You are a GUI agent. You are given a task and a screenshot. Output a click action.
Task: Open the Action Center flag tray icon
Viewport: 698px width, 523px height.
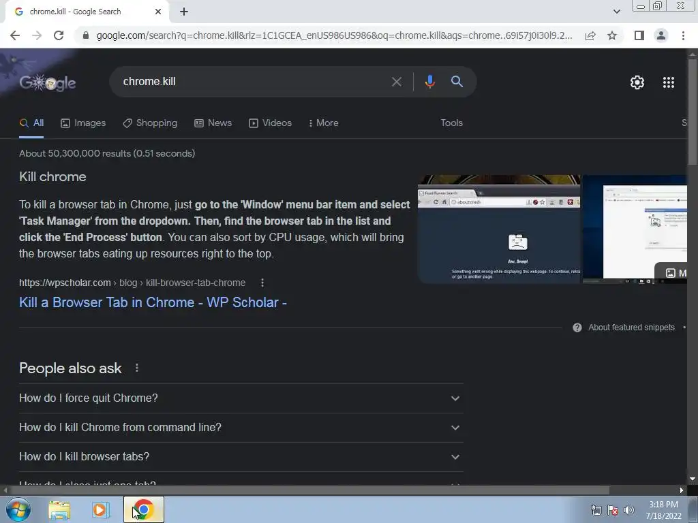(613, 510)
